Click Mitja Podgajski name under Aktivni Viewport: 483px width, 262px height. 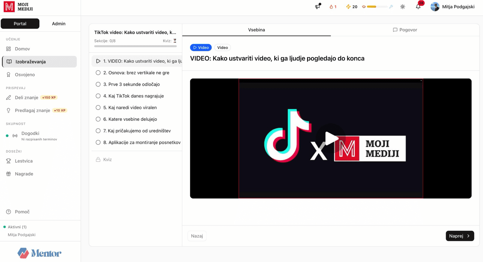(22, 235)
